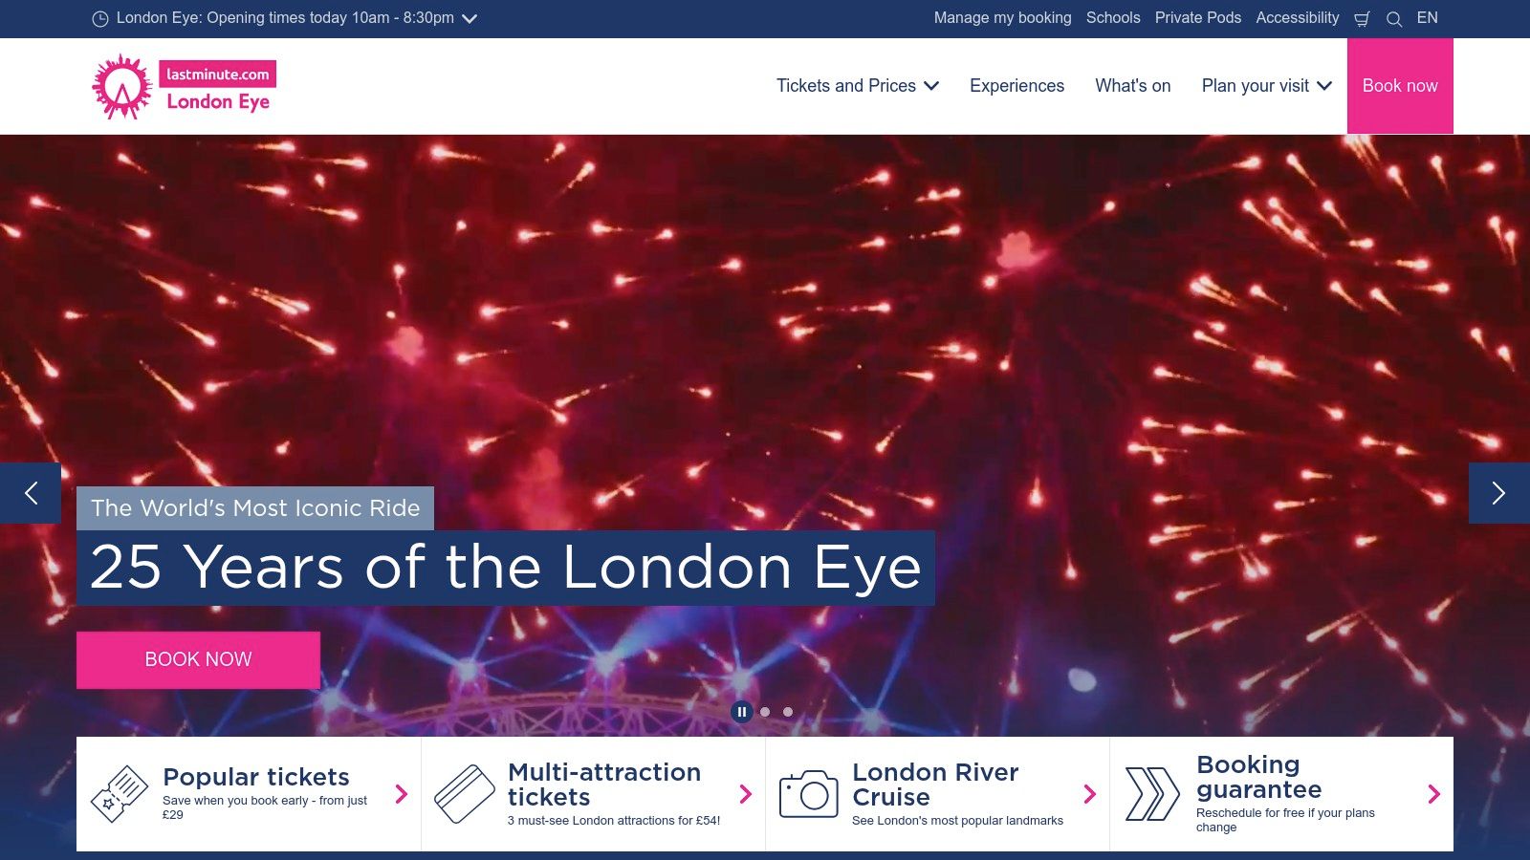Click 'See London's most popular landmarks' text
The image size is (1530, 860).
point(957,821)
